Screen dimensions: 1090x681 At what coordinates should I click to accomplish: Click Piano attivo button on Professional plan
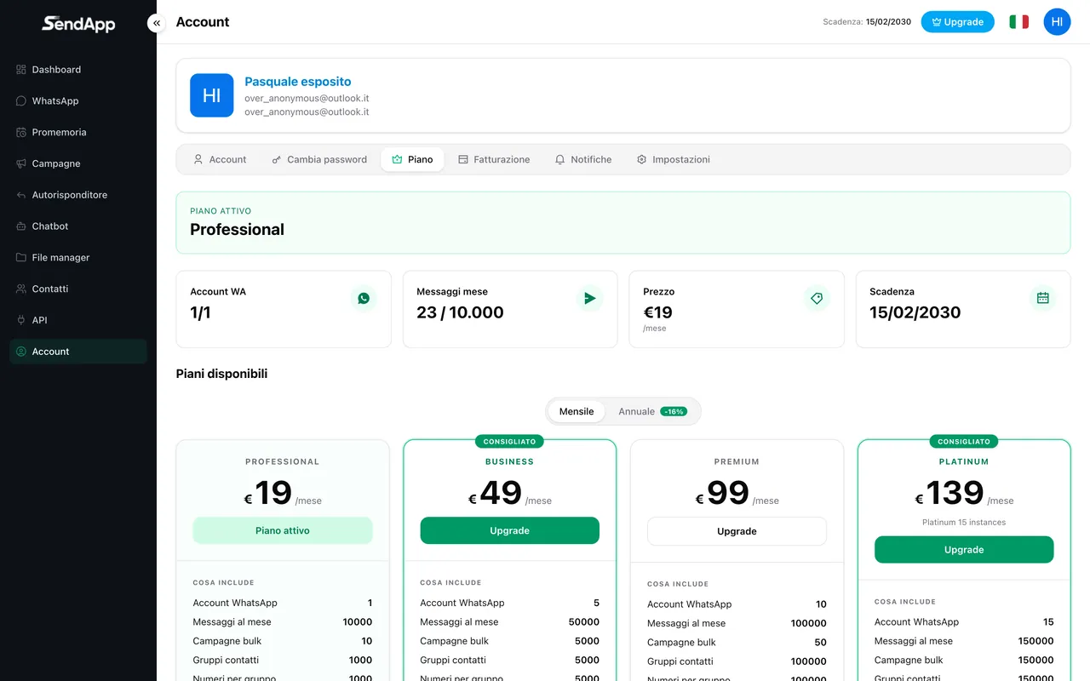283,530
